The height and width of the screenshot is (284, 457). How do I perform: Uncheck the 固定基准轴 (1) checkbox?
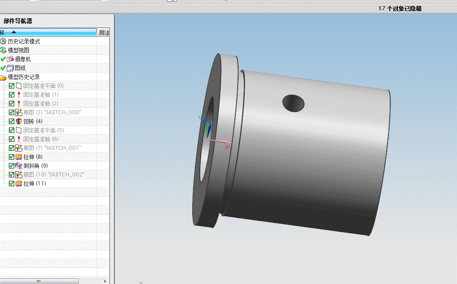click(12, 95)
